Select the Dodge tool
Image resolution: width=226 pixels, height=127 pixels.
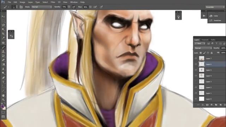(x=3, y=73)
